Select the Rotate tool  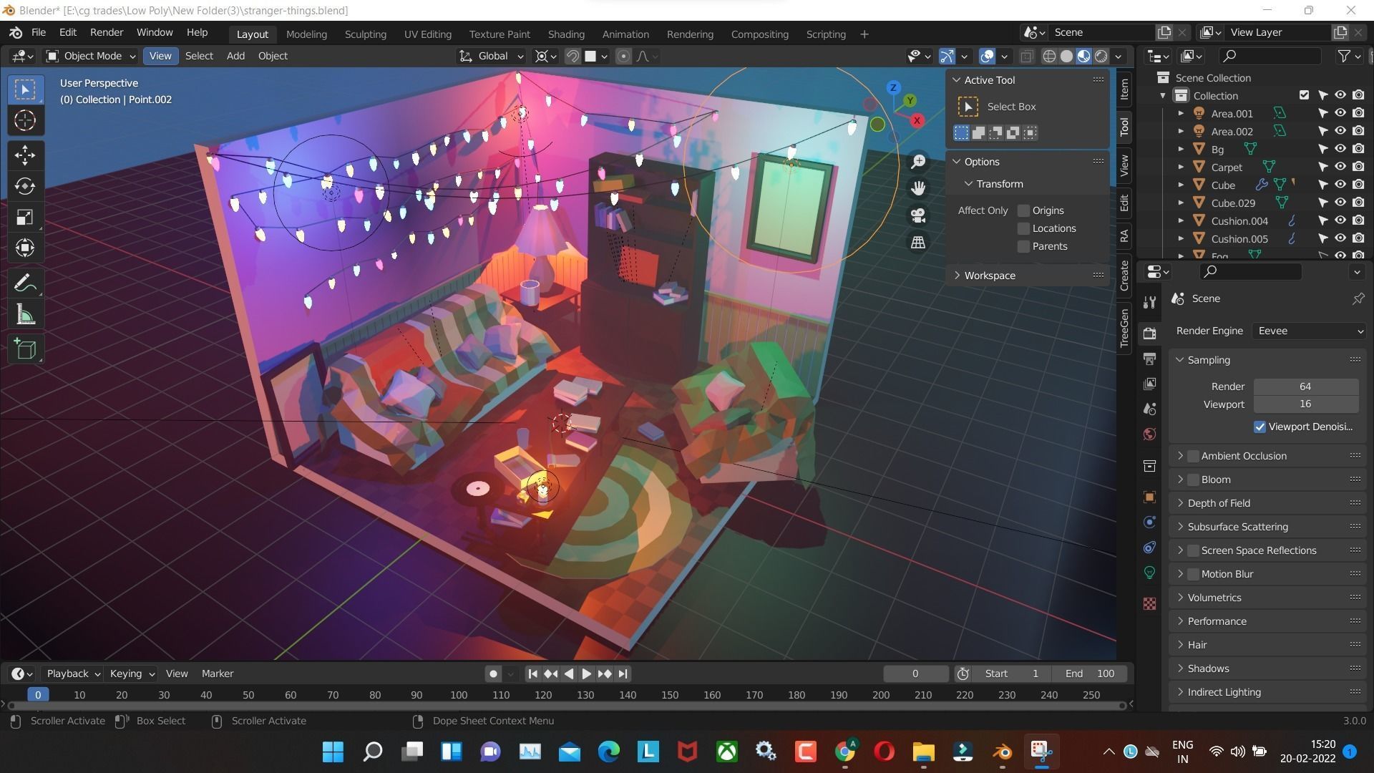[25, 186]
